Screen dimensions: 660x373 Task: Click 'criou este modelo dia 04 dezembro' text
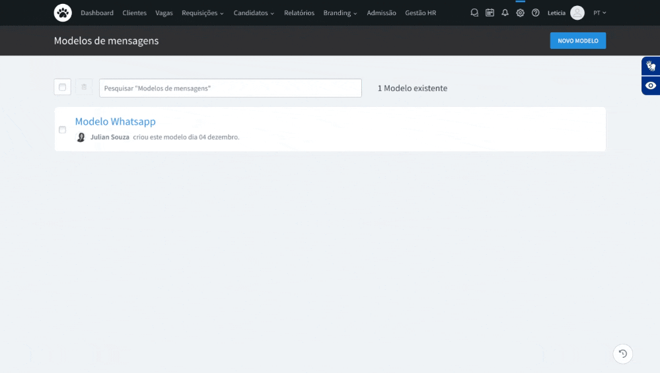[x=186, y=137]
